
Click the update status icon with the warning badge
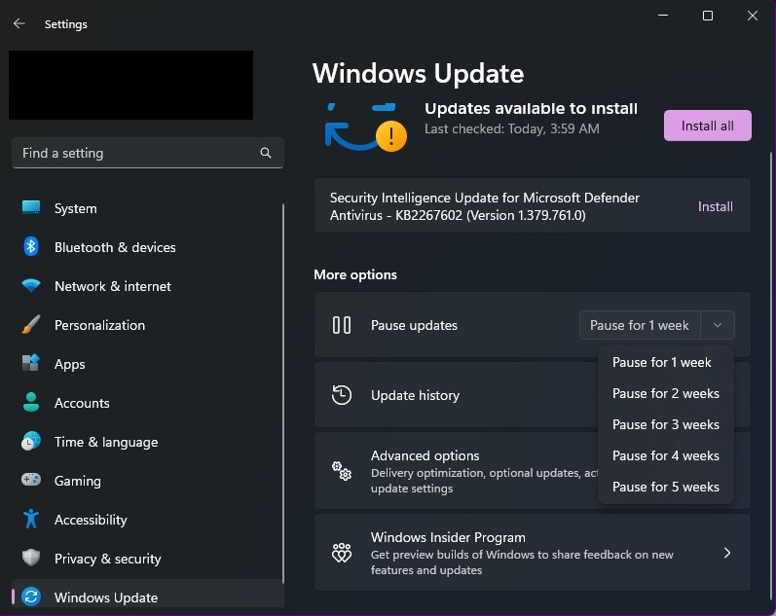(x=366, y=127)
